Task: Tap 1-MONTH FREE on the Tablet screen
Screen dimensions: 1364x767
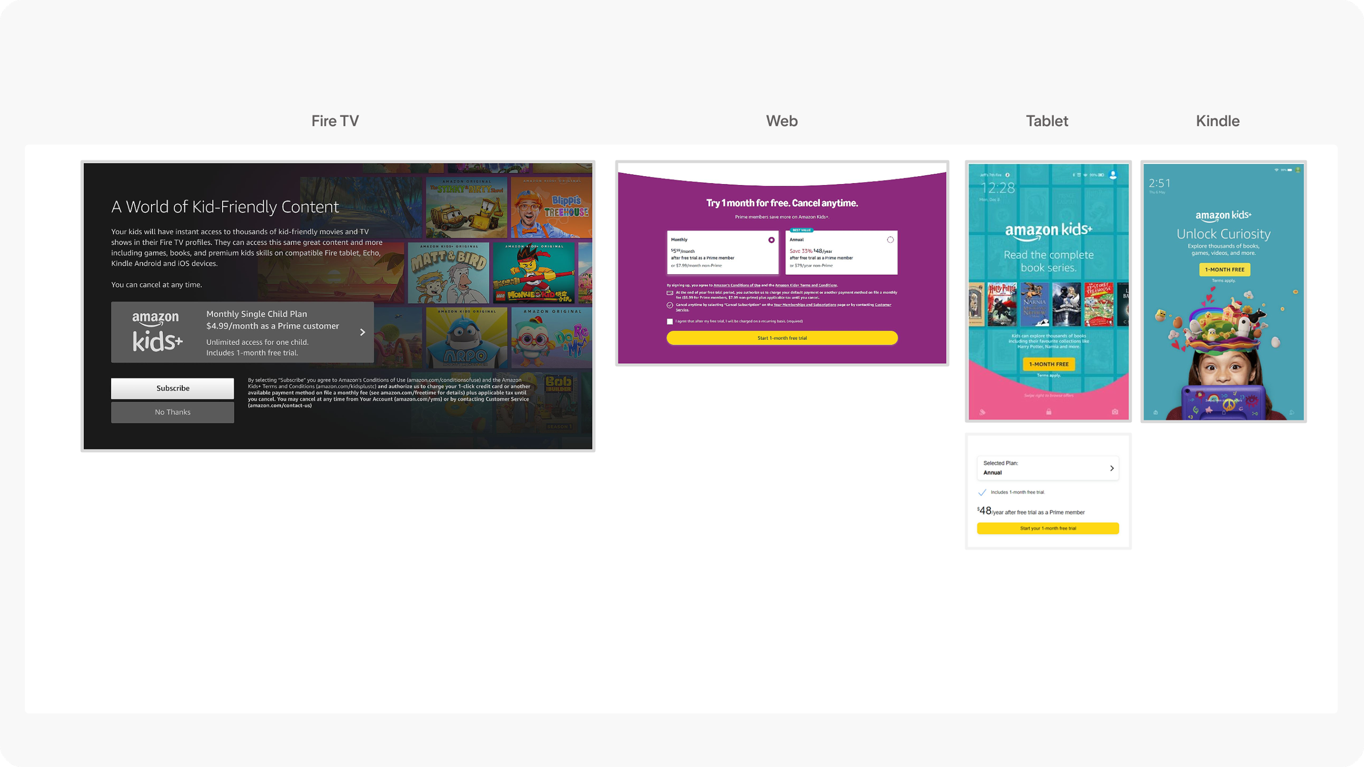Action: click(1048, 364)
